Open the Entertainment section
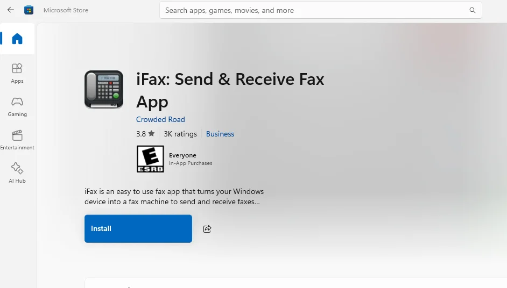Viewport: 507px width, 288px height. [17, 140]
